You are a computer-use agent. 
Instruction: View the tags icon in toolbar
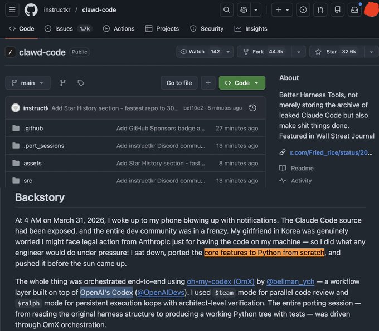tap(81, 83)
